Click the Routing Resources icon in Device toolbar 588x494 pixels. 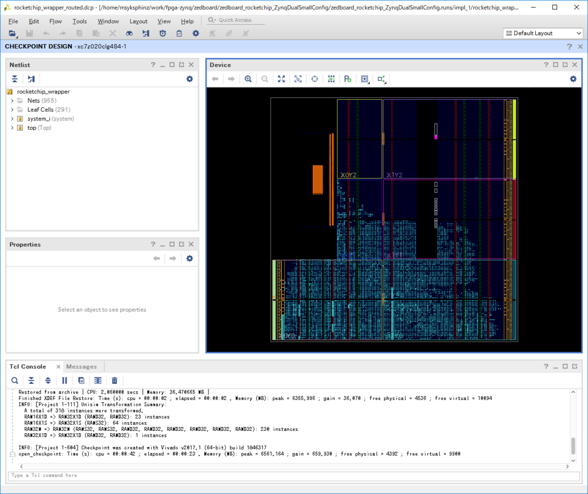point(331,79)
